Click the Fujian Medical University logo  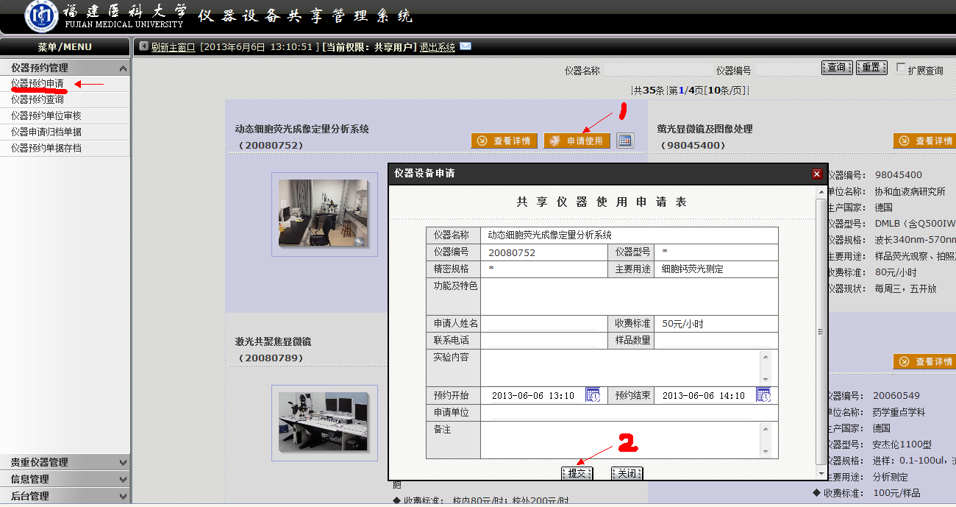coord(41,17)
